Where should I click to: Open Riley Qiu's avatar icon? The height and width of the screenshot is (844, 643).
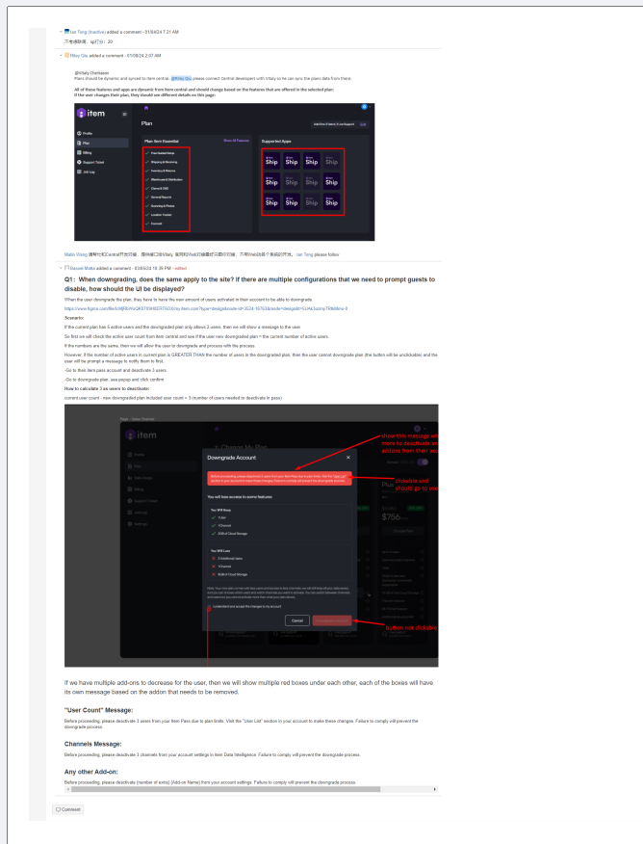[66, 55]
